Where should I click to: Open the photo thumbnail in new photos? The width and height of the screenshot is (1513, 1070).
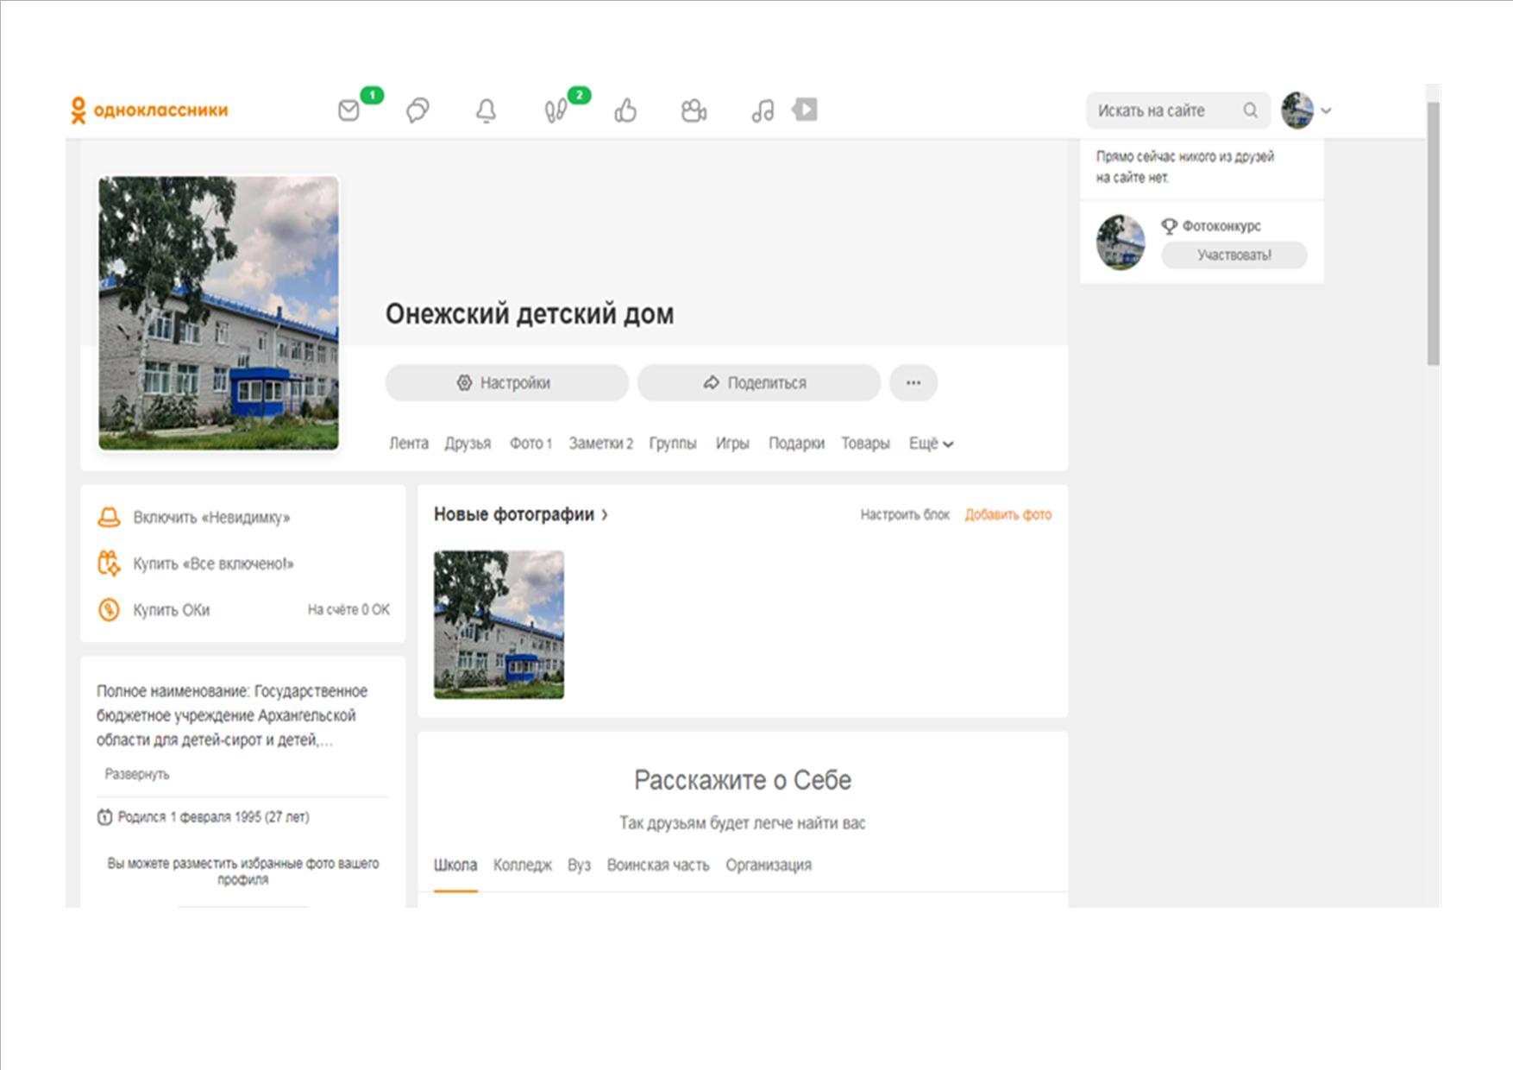[x=499, y=625]
